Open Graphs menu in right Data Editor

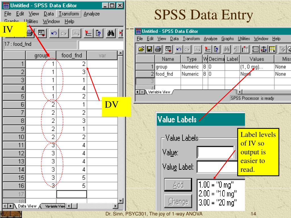(228, 39)
